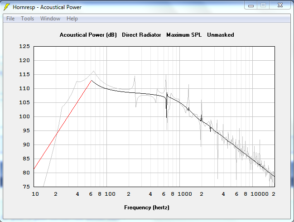
Task: Click the Hornresp lightning bolt title icon
Action: click(x=6, y=7)
